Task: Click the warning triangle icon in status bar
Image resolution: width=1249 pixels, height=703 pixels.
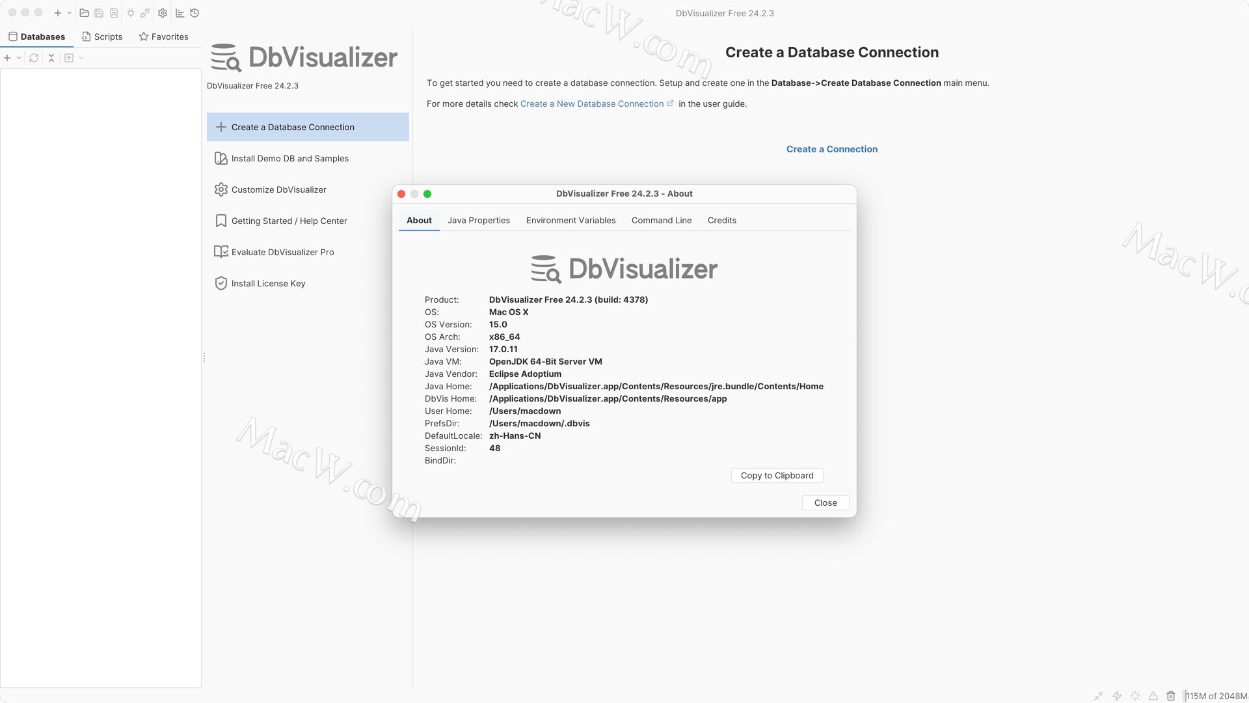Action: click(1153, 696)
